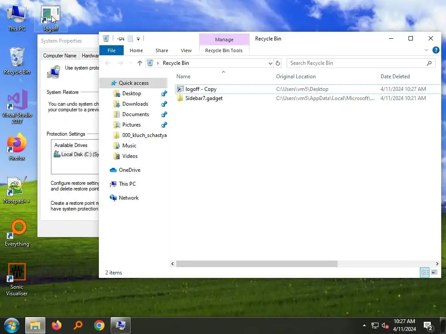The width and height of the screenshot is (446, 334).
Task: Open the address bar history dropdown
Action: [x=270, y=63]
